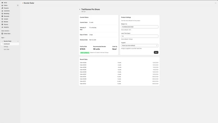
Task: Click the Content icon in sidebar
Action: tap(2, 19)
